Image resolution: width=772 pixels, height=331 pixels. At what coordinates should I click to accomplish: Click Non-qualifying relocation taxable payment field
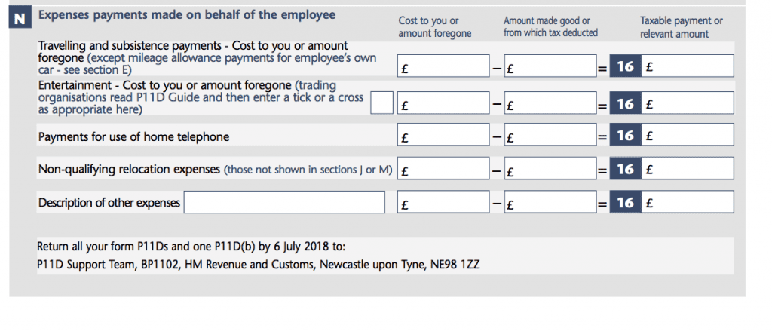coord(688,168)
